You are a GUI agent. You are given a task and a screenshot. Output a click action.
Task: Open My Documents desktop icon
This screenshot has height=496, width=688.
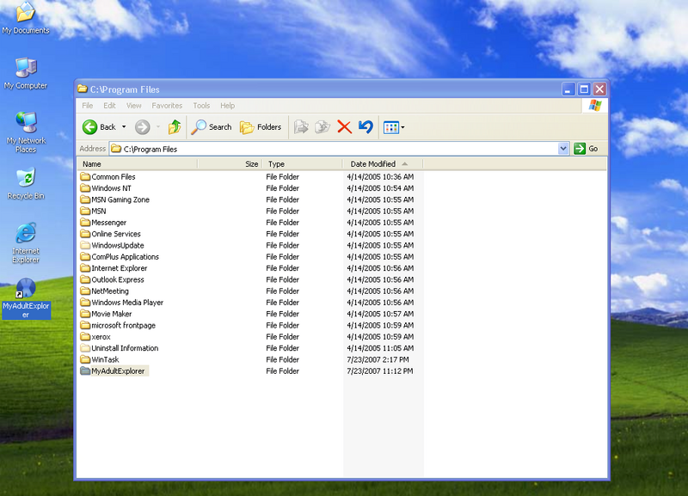tap(26, 18)
